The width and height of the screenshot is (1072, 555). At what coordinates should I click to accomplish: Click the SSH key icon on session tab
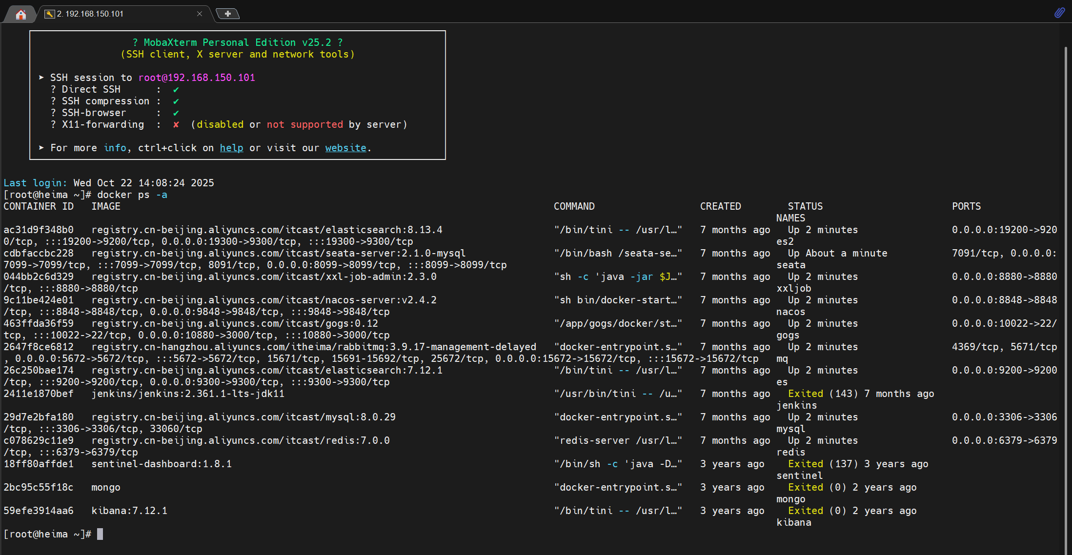pos(49,14)
